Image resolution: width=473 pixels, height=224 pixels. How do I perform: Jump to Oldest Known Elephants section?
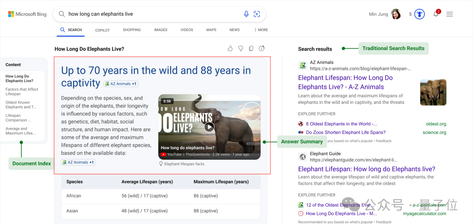pos(21,105)
